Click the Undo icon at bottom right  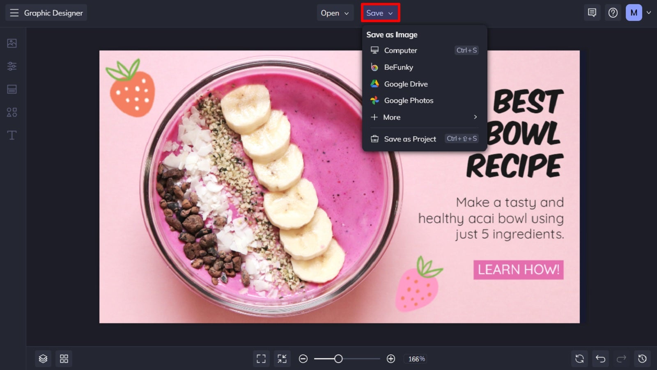click(600, 358)
